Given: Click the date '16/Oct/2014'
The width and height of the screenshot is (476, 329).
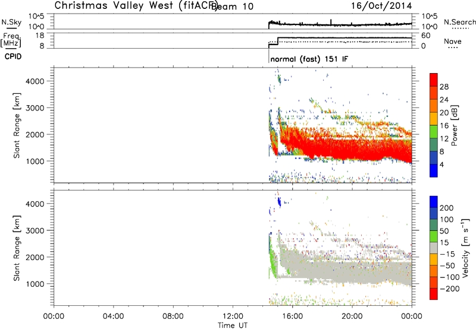Looking at the screenshot, I should [x=381, y=6].
